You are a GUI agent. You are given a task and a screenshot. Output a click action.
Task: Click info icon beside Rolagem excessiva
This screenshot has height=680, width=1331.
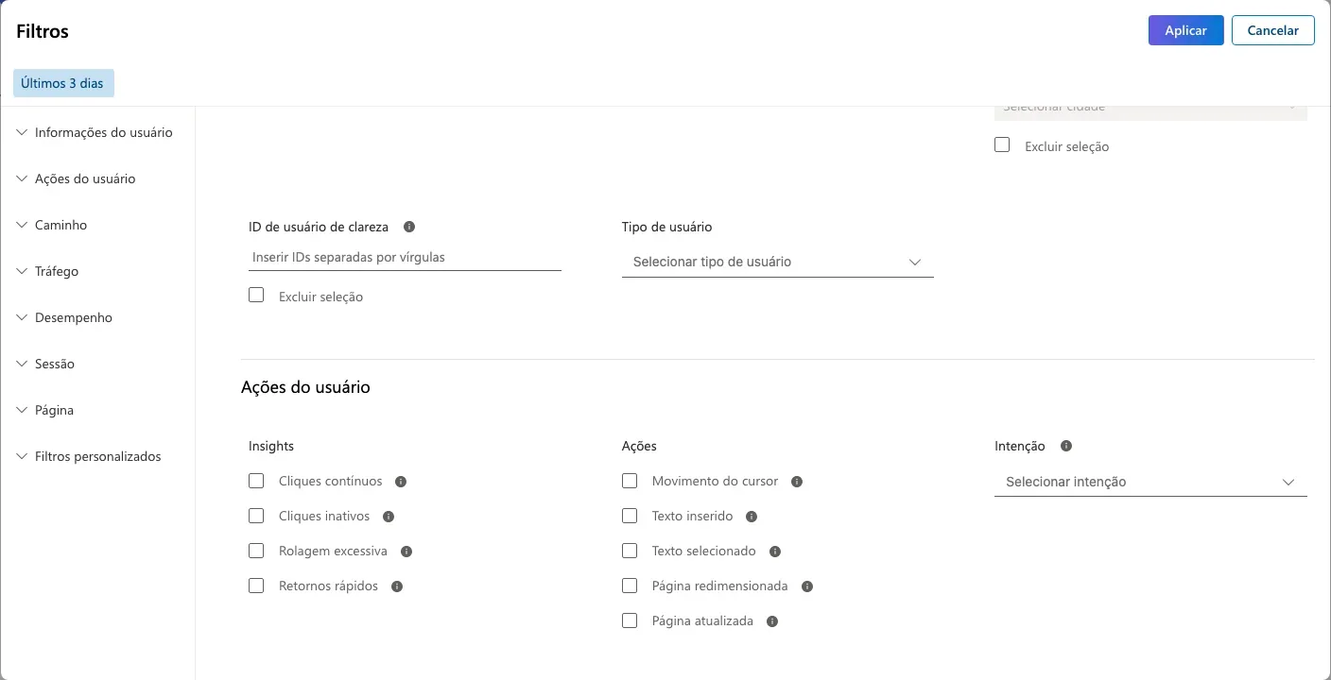(x=406, y=552)
